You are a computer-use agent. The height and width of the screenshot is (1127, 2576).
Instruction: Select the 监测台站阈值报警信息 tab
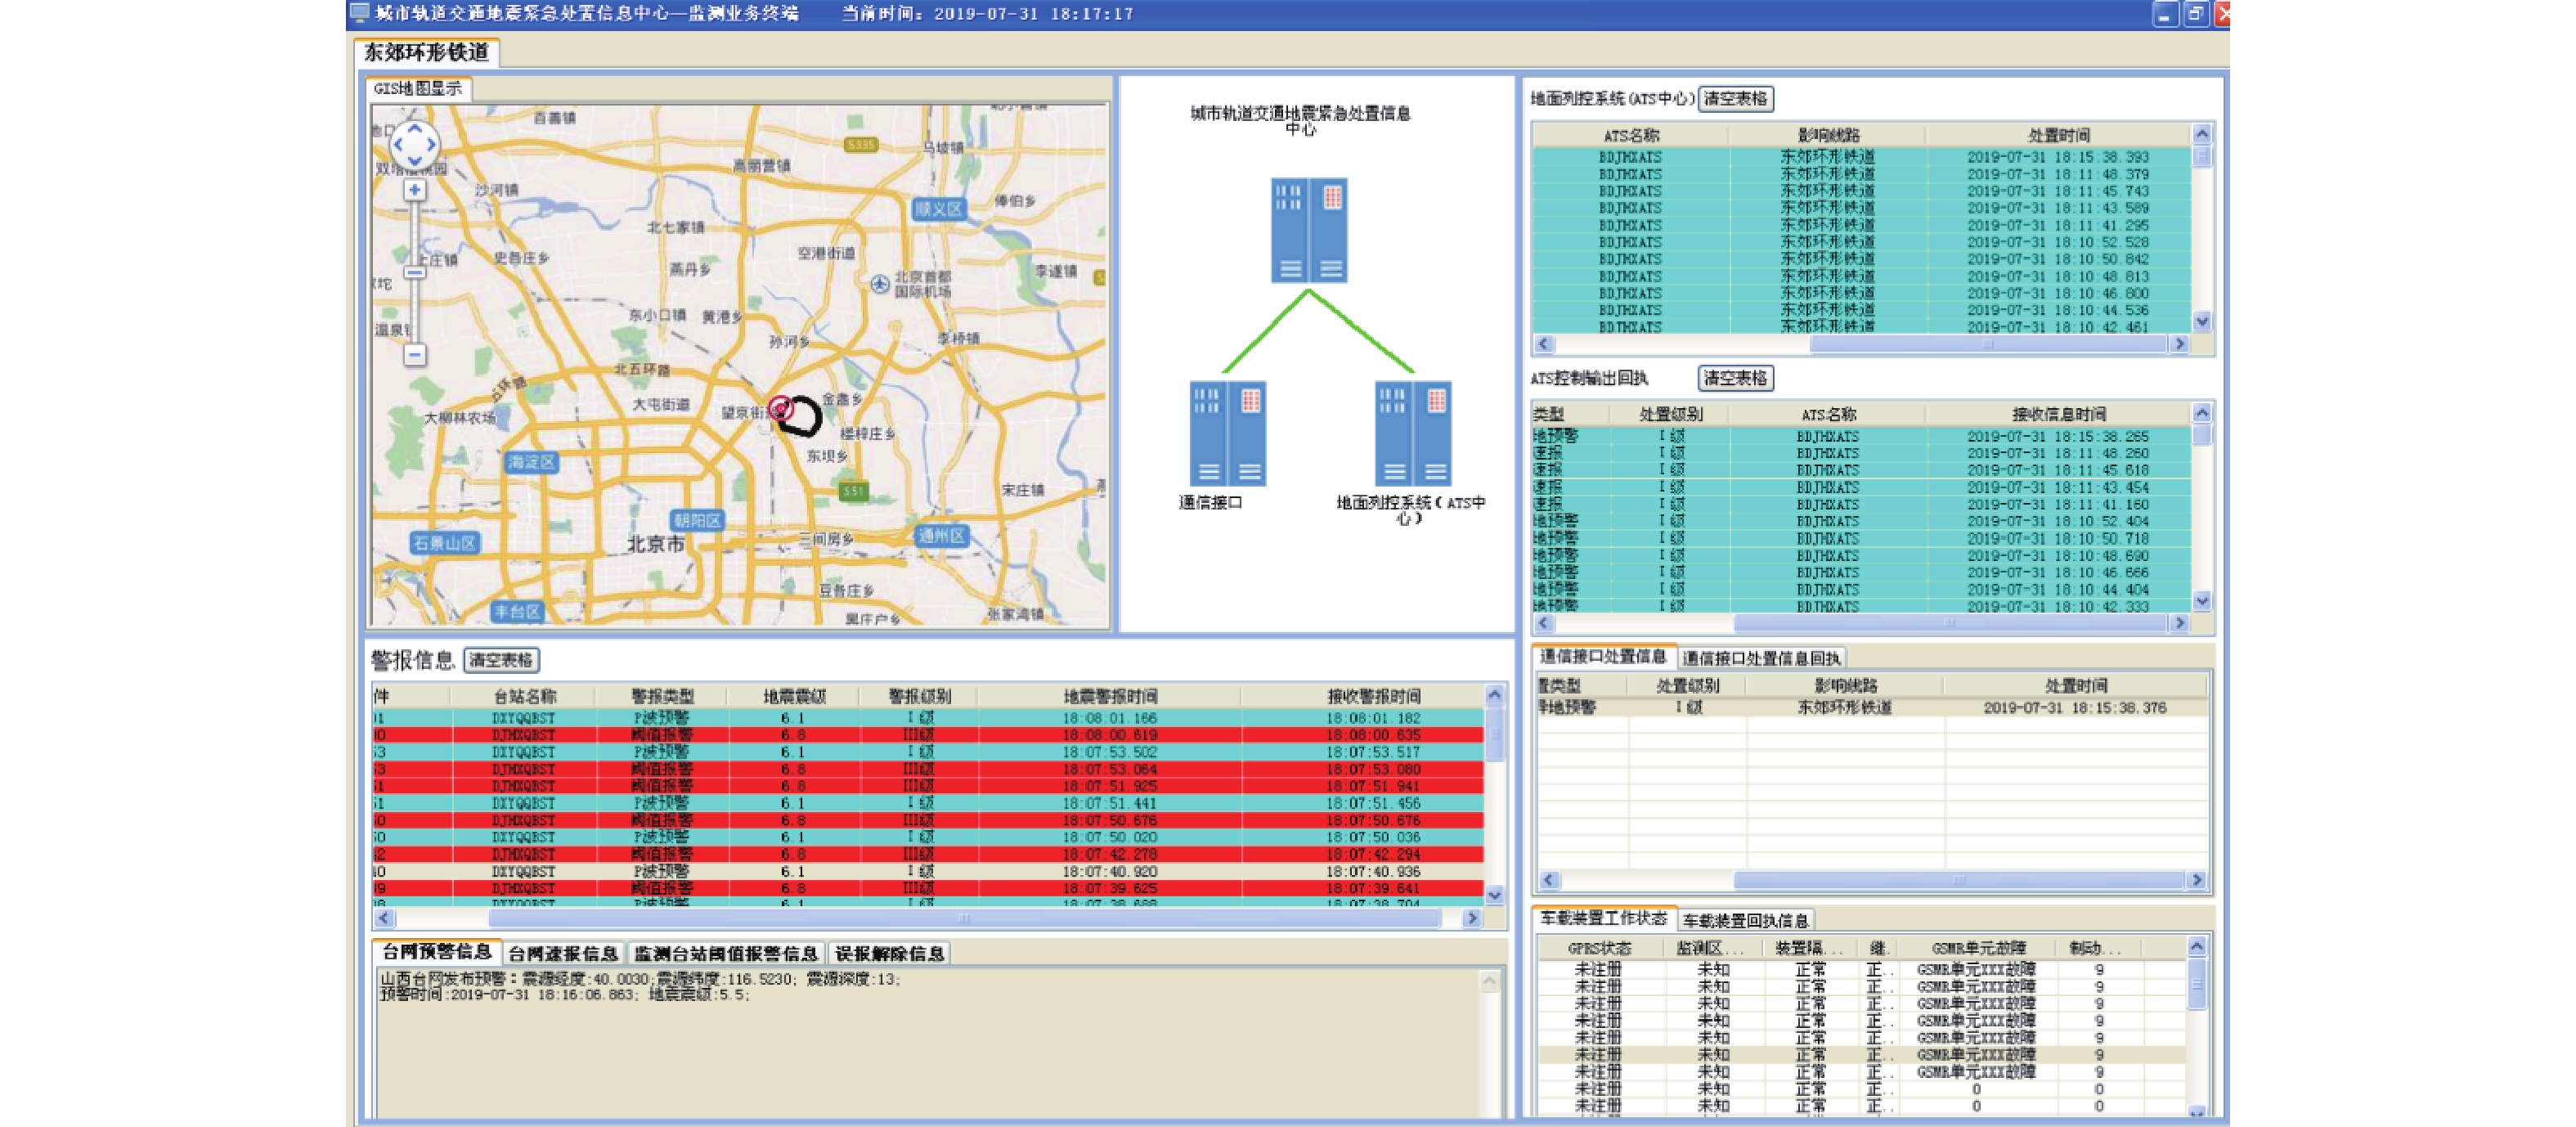tap(726, 954)
